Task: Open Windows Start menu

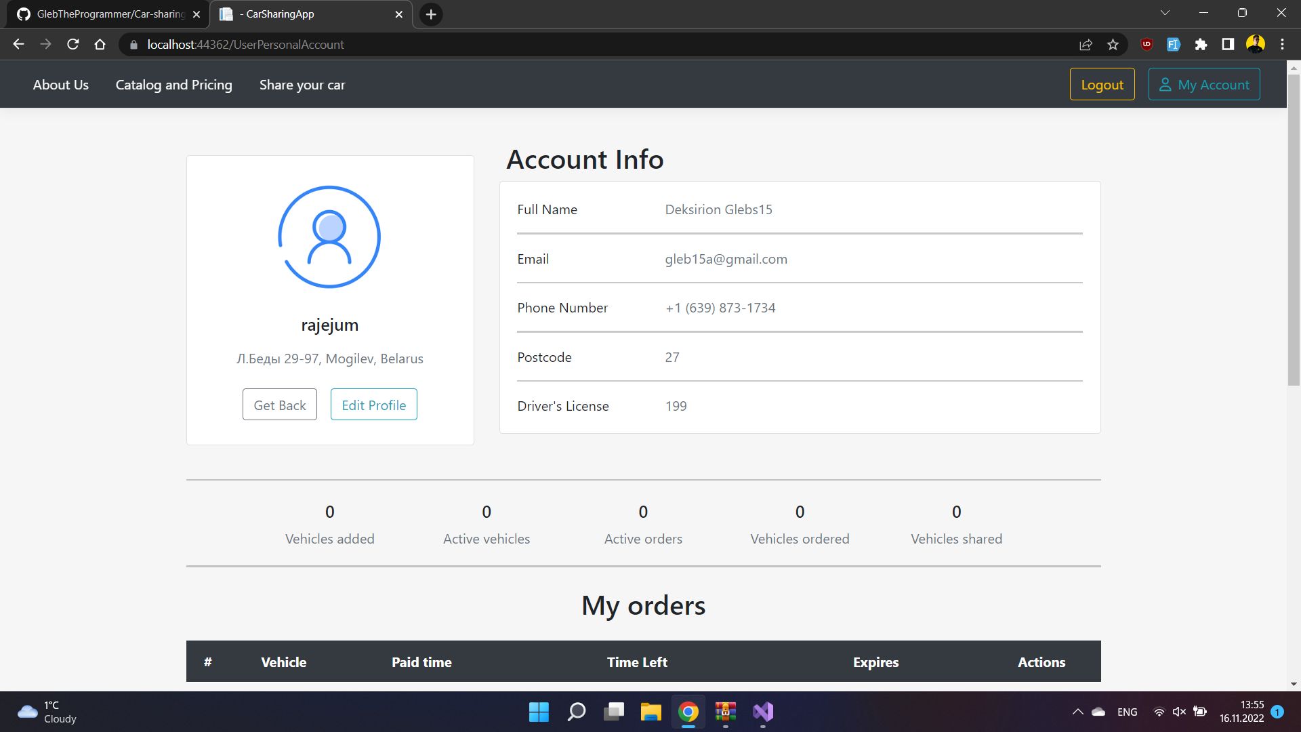Action: (x=539, y=712)
